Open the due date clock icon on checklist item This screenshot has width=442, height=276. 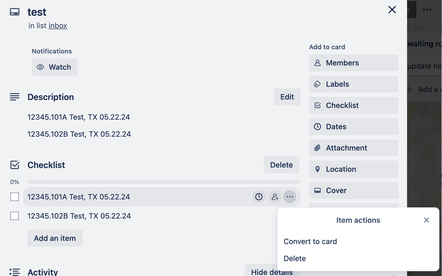pyautogui.click(x=259, y=197)
